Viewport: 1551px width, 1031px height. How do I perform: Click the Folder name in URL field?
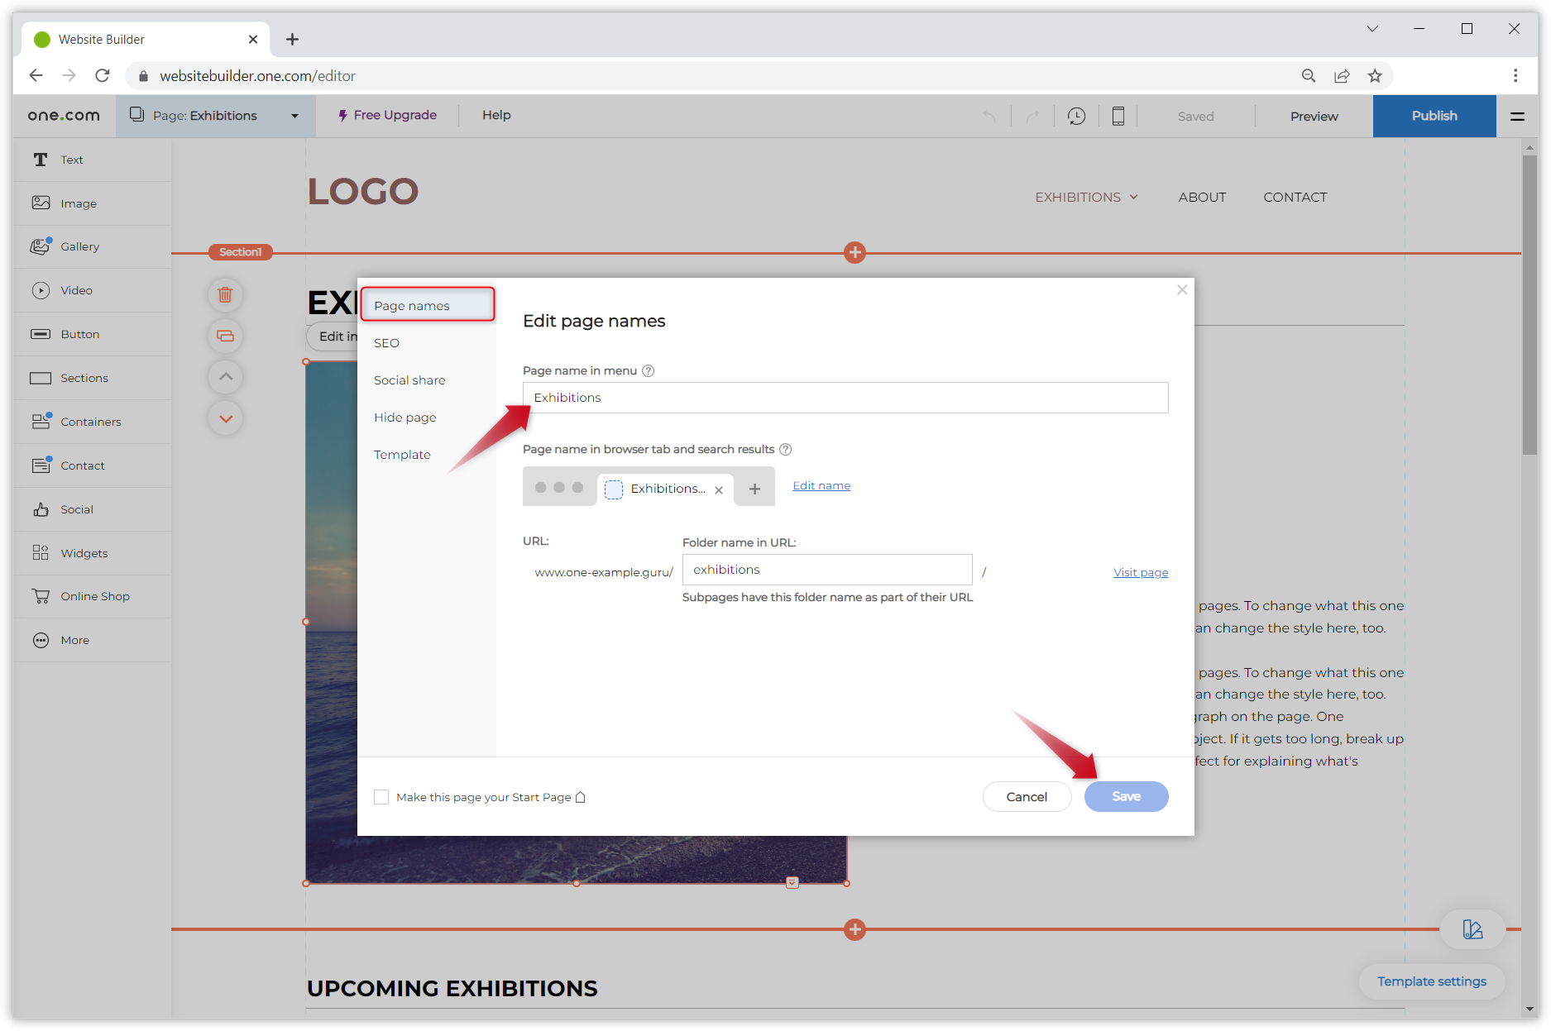point(827,570)
